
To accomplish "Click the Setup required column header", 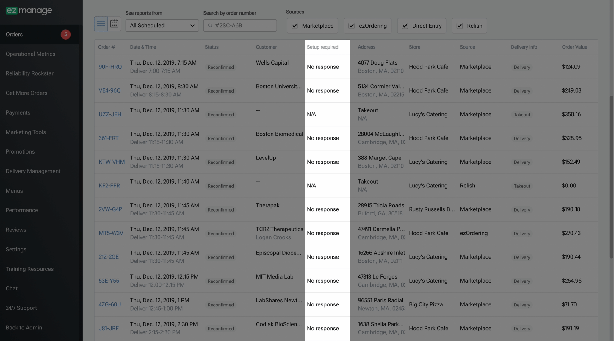I will point(322,47).
